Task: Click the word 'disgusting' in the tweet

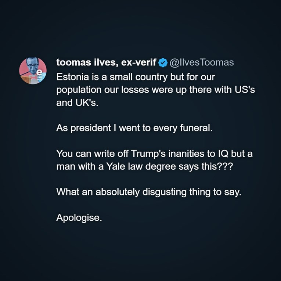Action: point(165,193)
